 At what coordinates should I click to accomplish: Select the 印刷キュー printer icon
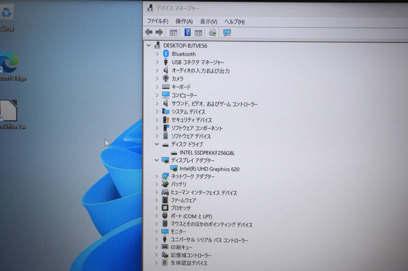click(165, 247)
